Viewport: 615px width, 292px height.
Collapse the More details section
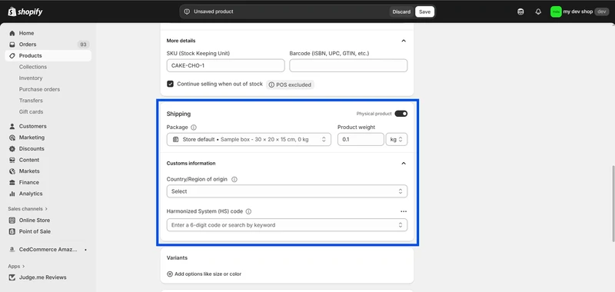pyautogui.click(x=404, y=41)
